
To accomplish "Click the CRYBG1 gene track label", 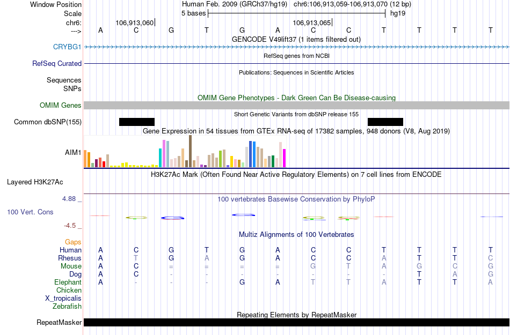I will coord(67,47).
